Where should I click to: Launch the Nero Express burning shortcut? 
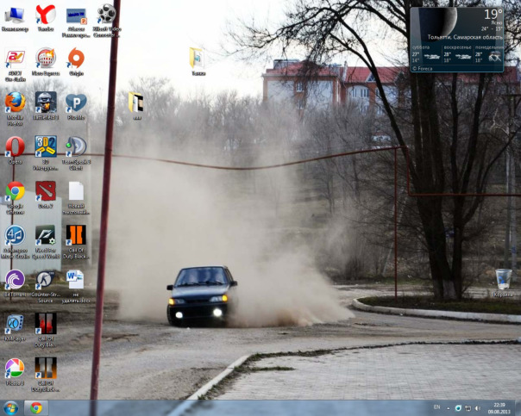[x=46, y=62]
